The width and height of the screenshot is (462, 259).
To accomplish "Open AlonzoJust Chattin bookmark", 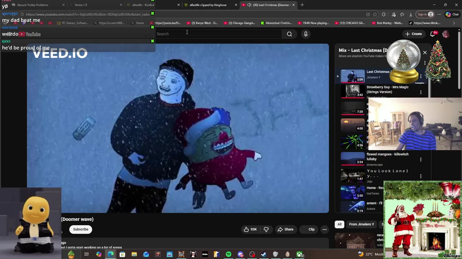I will tap(276, 23).
